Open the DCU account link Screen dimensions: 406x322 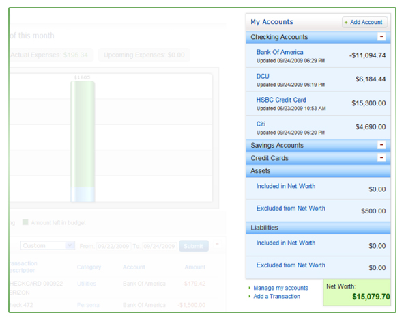[263, 77]
